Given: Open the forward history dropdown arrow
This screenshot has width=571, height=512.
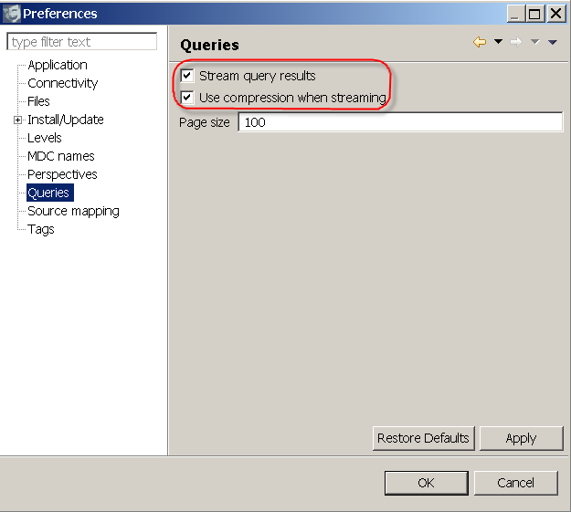Looking at the screenshot, I should [534, 42].
